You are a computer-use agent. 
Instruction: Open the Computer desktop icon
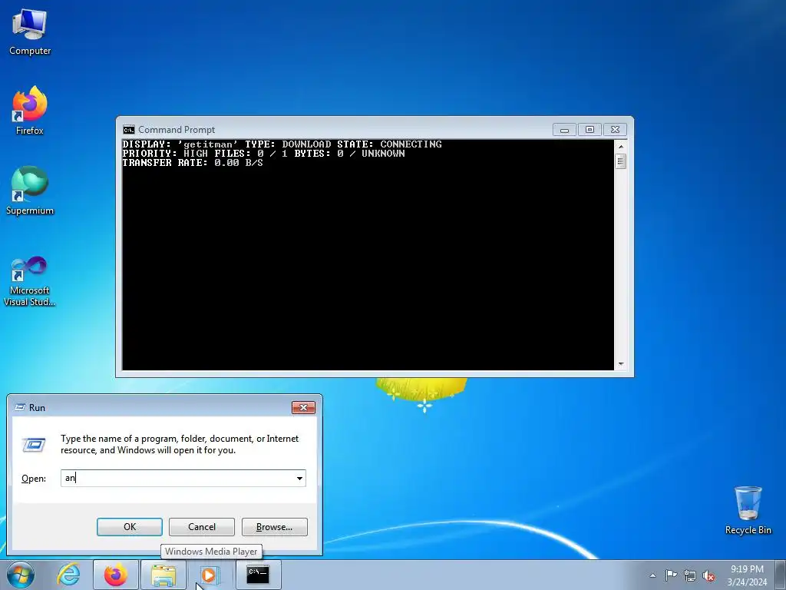click(x=30, y=32)
